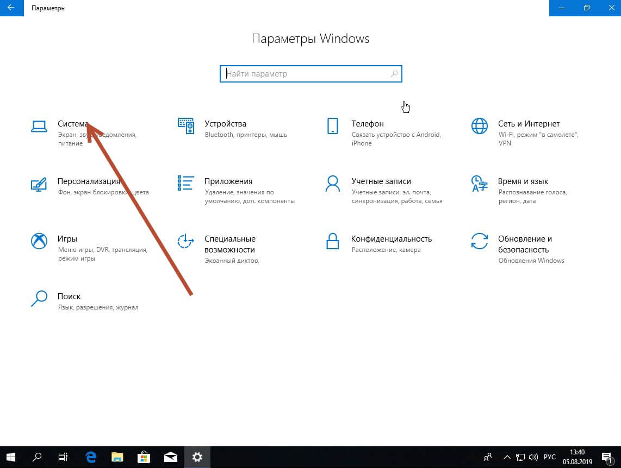Click 'Wi-Fi, режим "в самолете", VPN' text
621x468 pixels.
538,139
